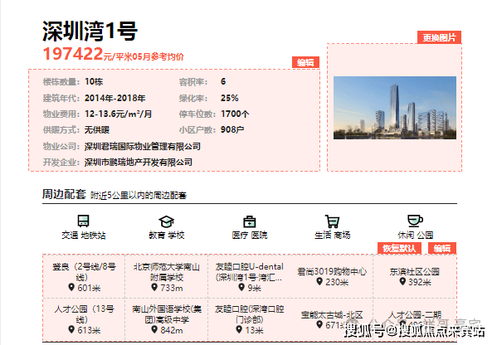Click location pin beside 230米
The height and width of the screenshot is (345, 497).
tap(319, 281)
